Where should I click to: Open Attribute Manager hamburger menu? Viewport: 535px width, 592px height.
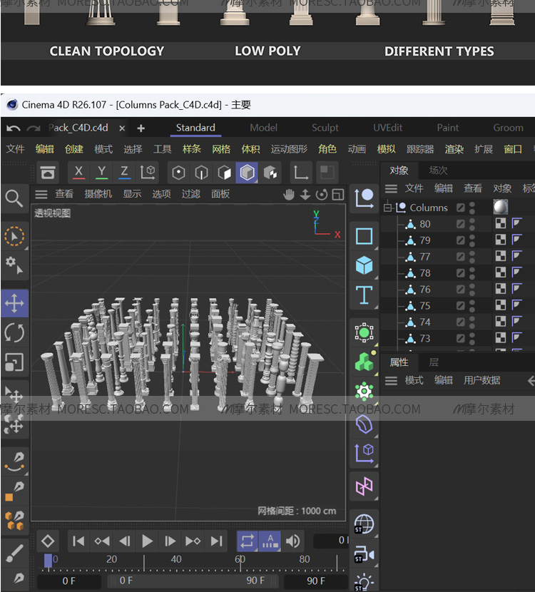[x=391, y=381]
